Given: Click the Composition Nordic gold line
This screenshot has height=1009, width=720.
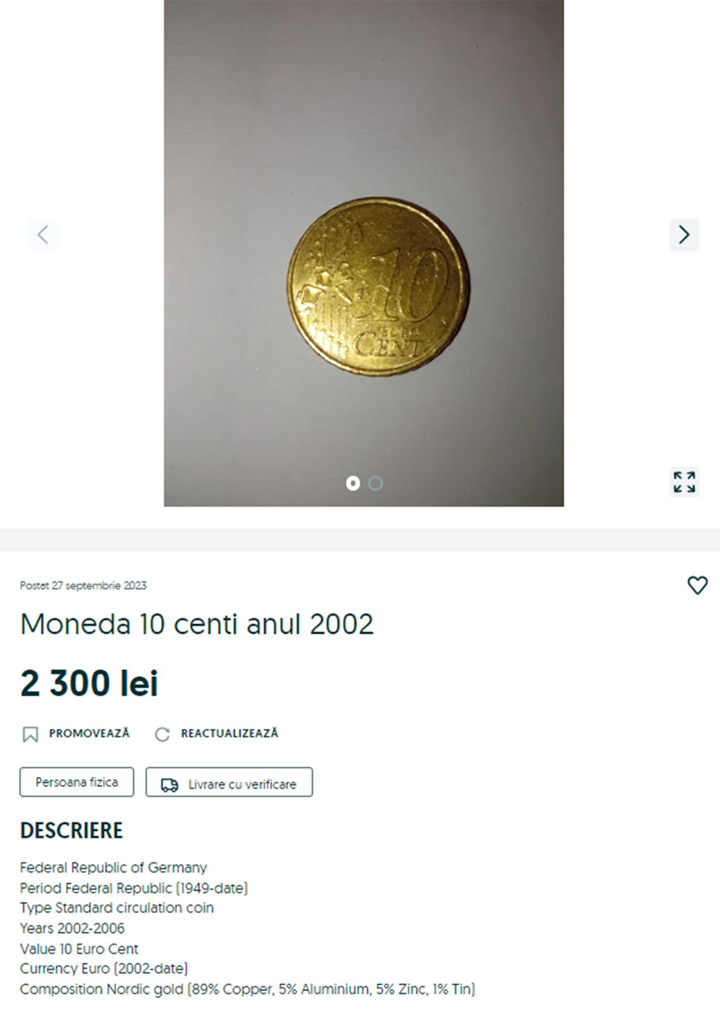Looking at the screenshot, I should pyautogui.click(x=247, y=989).
